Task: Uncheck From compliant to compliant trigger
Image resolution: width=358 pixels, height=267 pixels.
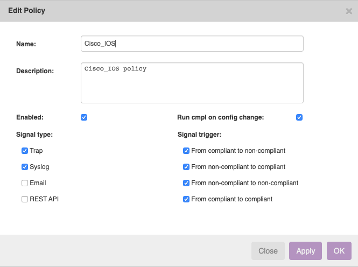Action: pos(186,199)
